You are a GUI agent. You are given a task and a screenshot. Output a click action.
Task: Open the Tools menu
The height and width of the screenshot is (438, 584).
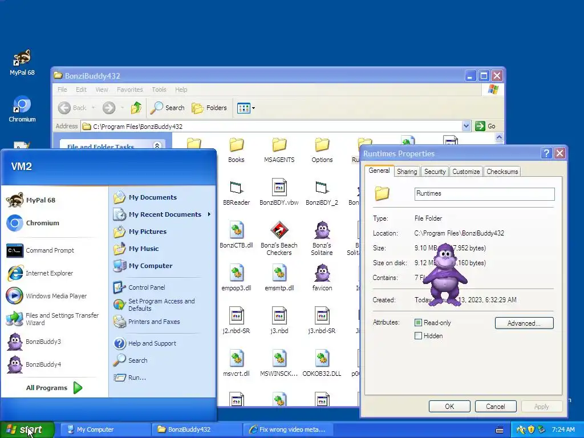159,90
